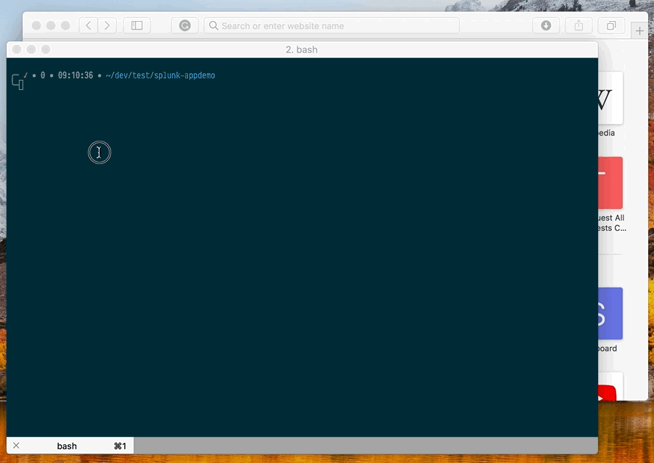Close the Safari window
The height and width of the screenshot is (463, 654).
36,25
